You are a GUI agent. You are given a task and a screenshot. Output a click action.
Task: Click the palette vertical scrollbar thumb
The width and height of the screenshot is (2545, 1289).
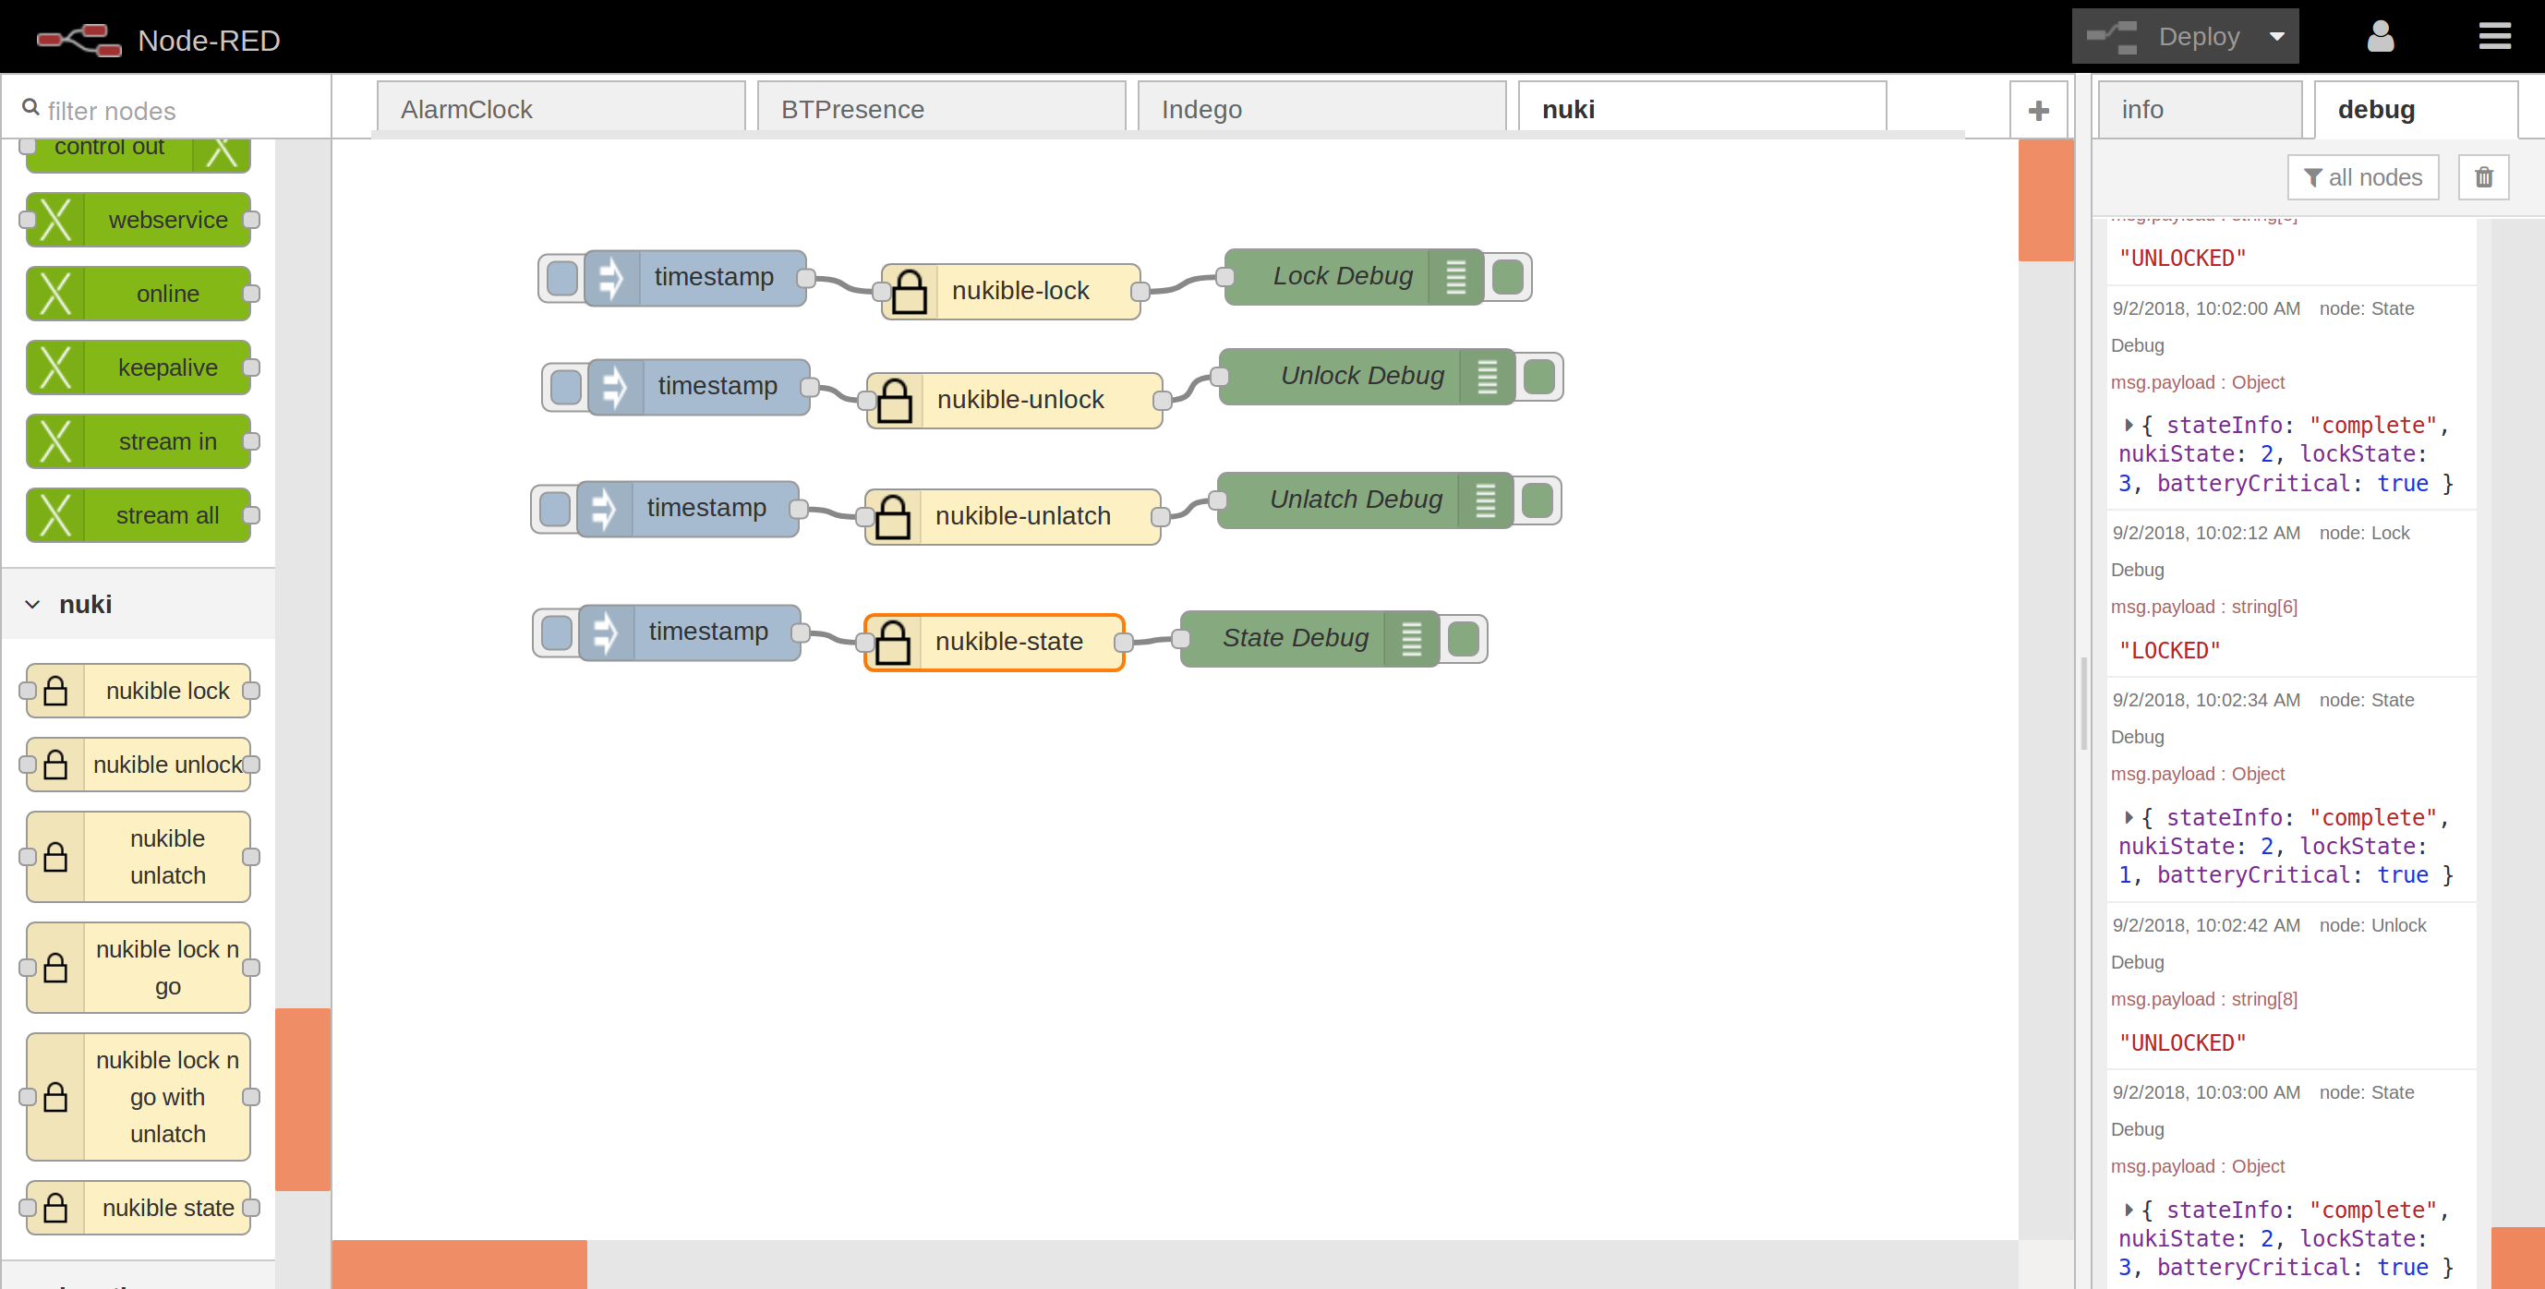(x=302, y=1099)
